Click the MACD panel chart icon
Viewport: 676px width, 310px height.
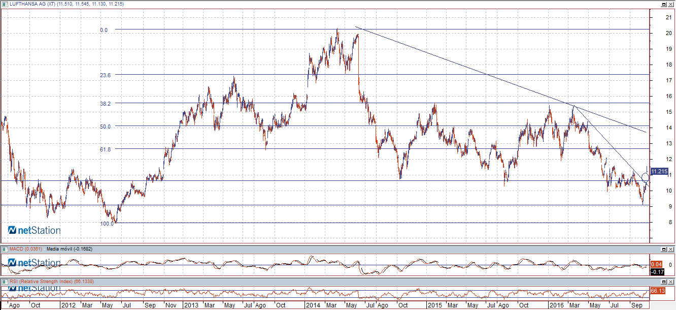tap(5, 249)
